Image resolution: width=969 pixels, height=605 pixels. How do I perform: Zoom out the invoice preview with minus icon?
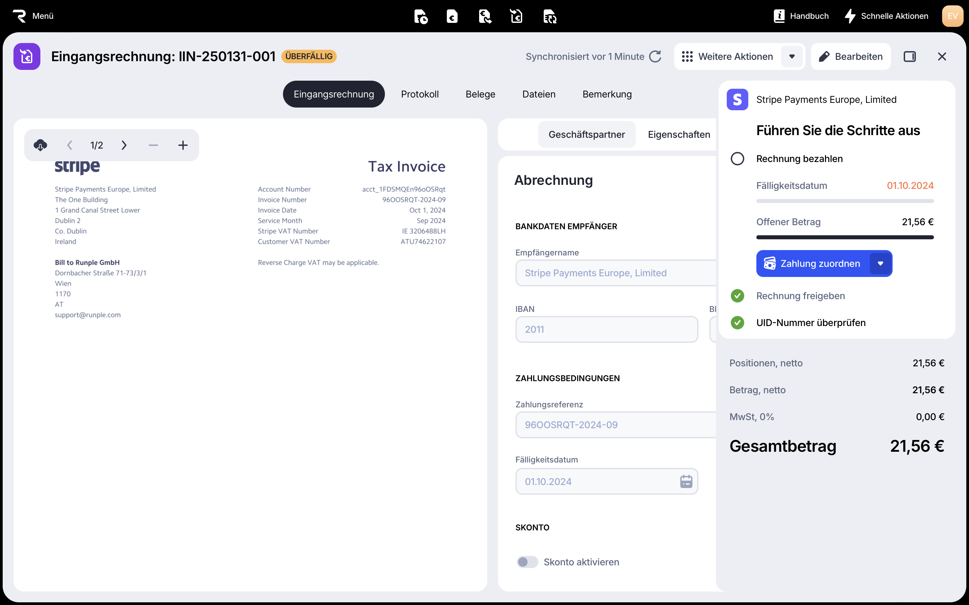click(x=153, y=145)
